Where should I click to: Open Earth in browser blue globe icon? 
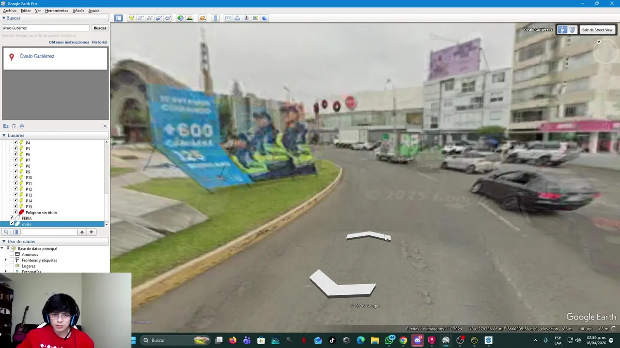264,18
